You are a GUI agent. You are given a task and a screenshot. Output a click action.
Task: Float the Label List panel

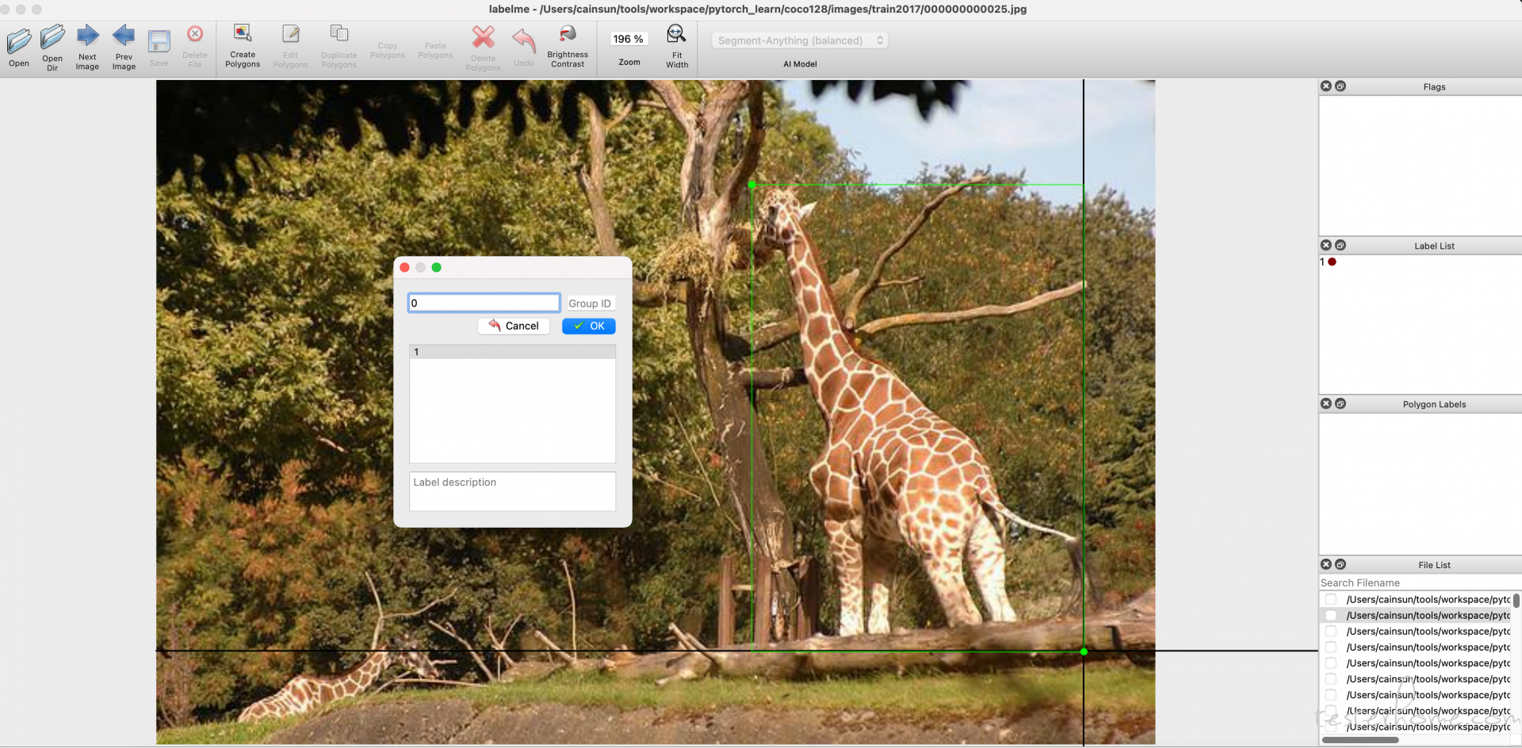tap(1340, 246)
